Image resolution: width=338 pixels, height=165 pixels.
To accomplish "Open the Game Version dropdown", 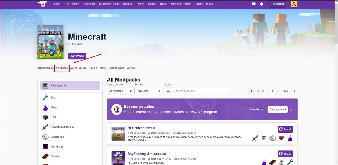I will click(120, 91).
